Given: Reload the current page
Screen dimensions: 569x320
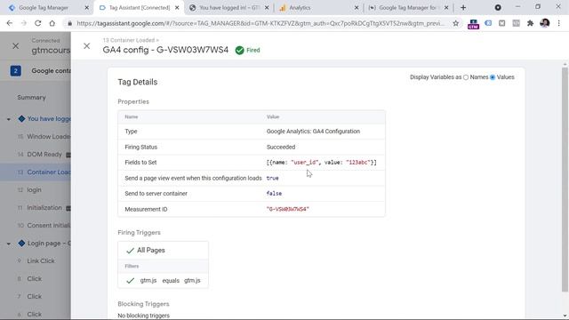Looking at the screenshot, I should coord(37,23).
